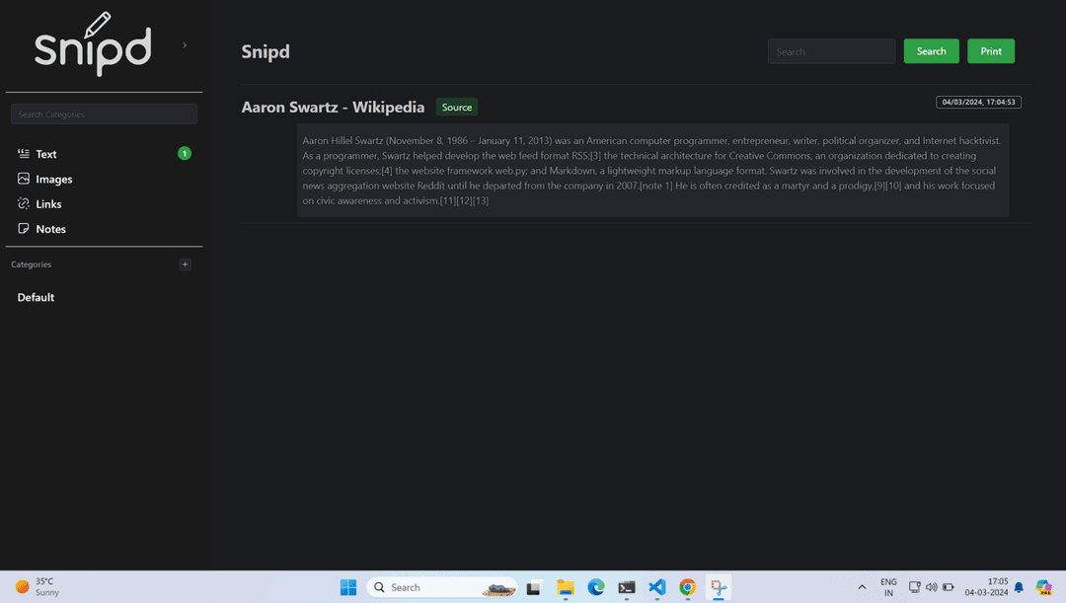
Task: Click the Images picture icon
Action: click(x=23, y=179)
